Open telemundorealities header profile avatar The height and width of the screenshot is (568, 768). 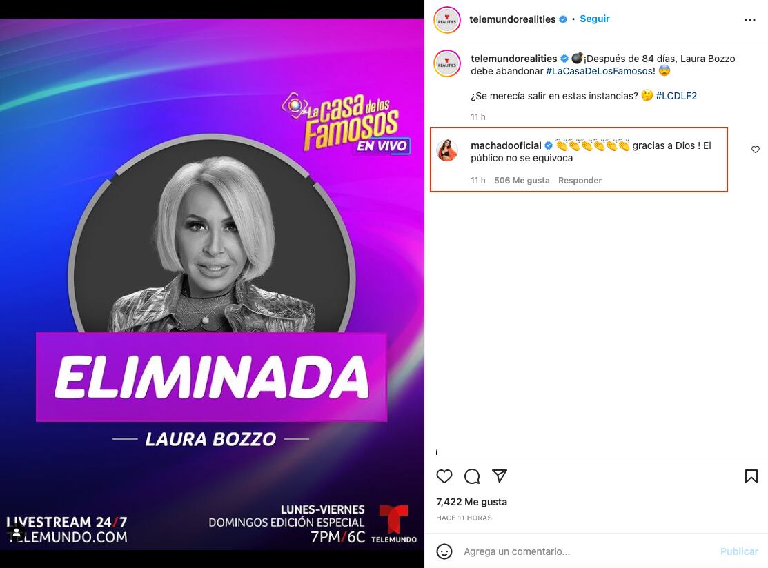click(446, 20)
